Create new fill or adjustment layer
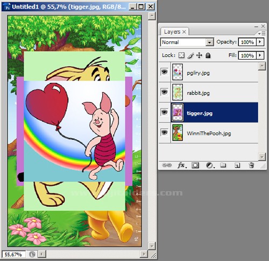The width and height of the screenshot is (269, 261). point(210,165)
